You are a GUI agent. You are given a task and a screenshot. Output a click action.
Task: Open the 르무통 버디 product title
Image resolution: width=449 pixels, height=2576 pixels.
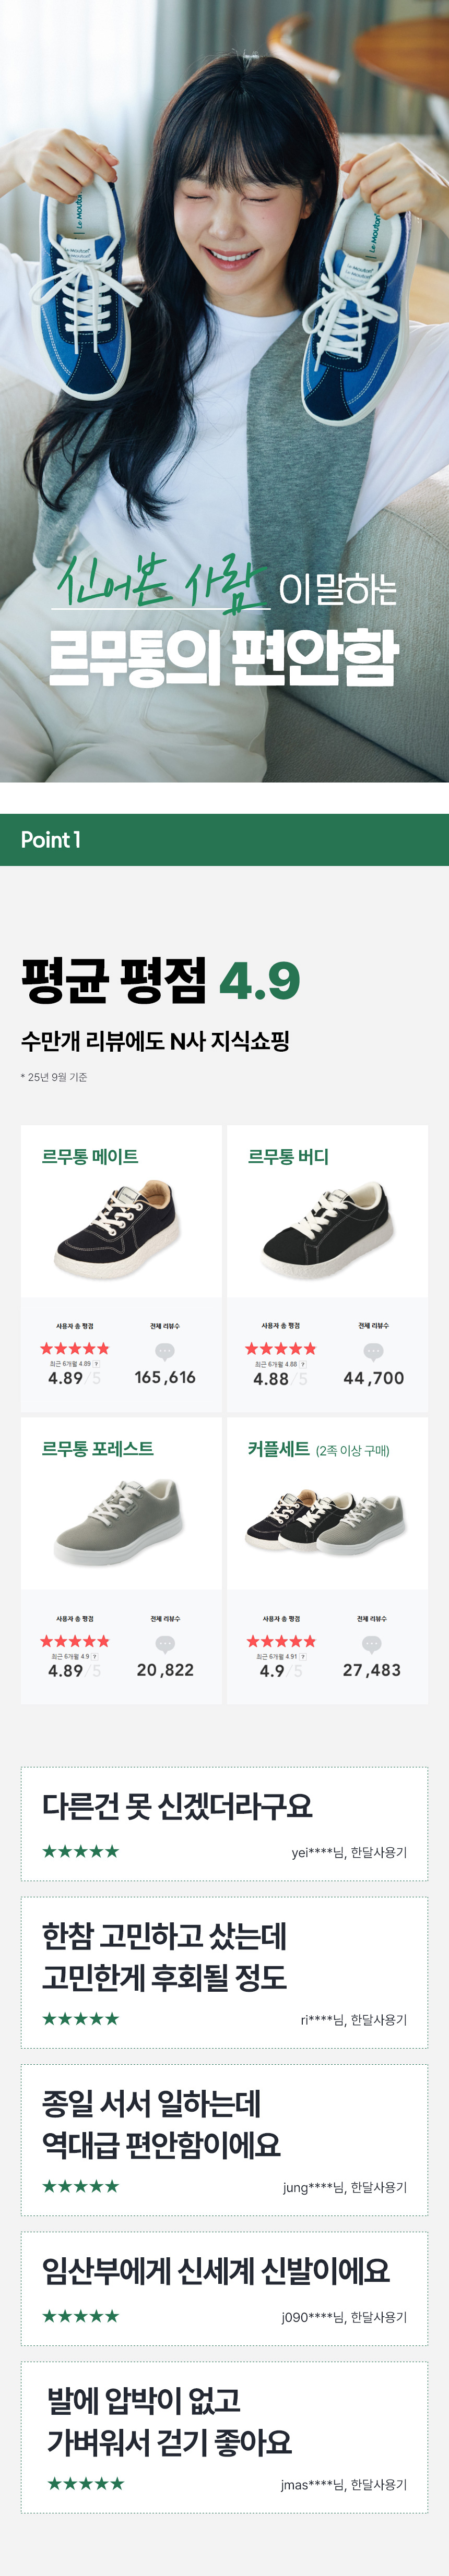tap(288, 1157)
